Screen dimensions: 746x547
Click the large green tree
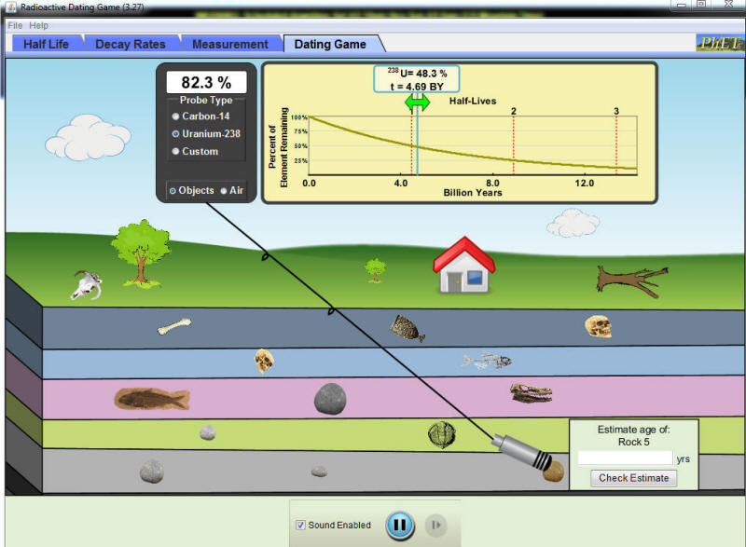point(141,253)
